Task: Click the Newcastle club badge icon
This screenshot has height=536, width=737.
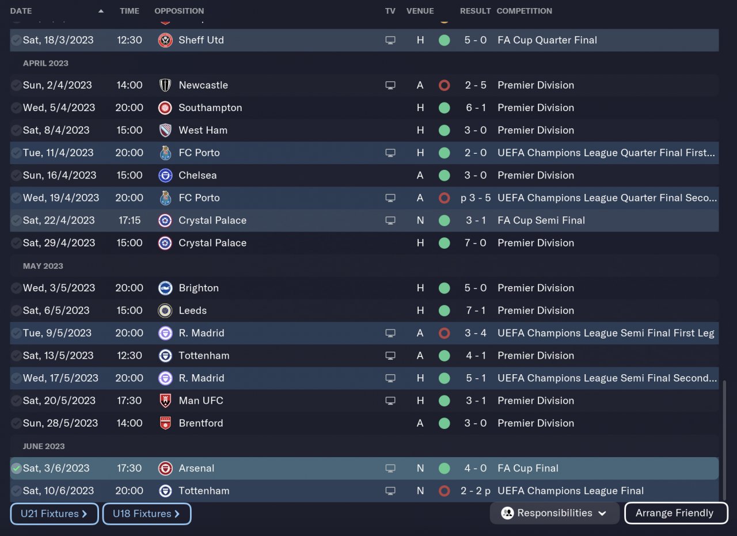Action: 165,85
